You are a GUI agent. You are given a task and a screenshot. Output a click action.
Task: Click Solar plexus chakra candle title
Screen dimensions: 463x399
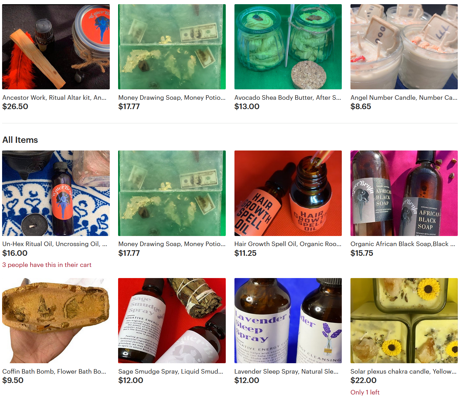click(404, 372)
